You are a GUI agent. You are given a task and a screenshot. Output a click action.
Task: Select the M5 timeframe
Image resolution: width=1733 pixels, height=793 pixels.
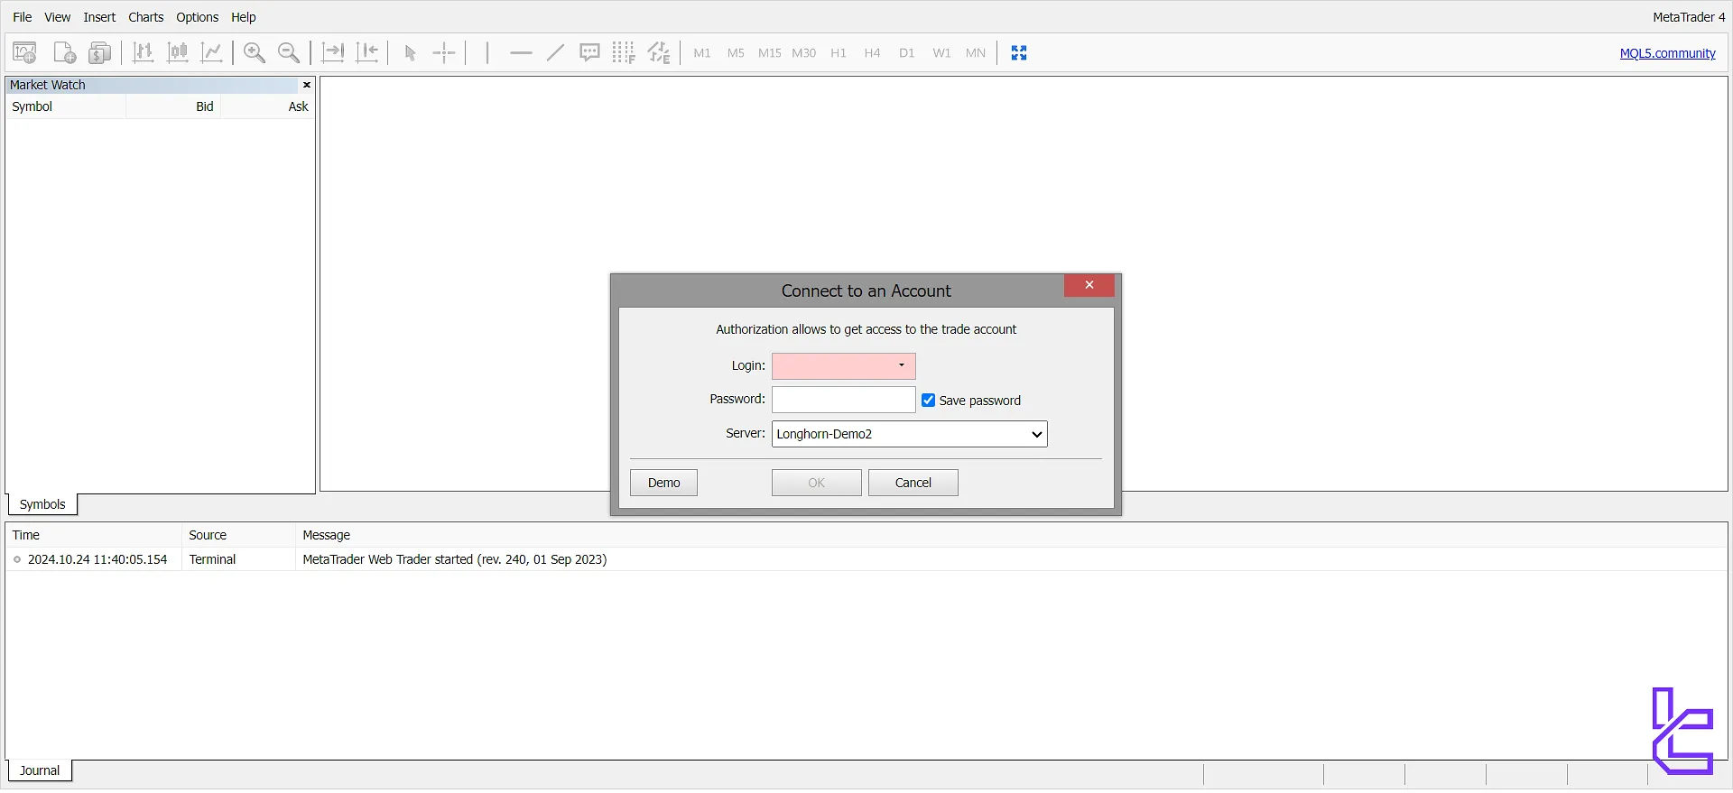(736, 53)
